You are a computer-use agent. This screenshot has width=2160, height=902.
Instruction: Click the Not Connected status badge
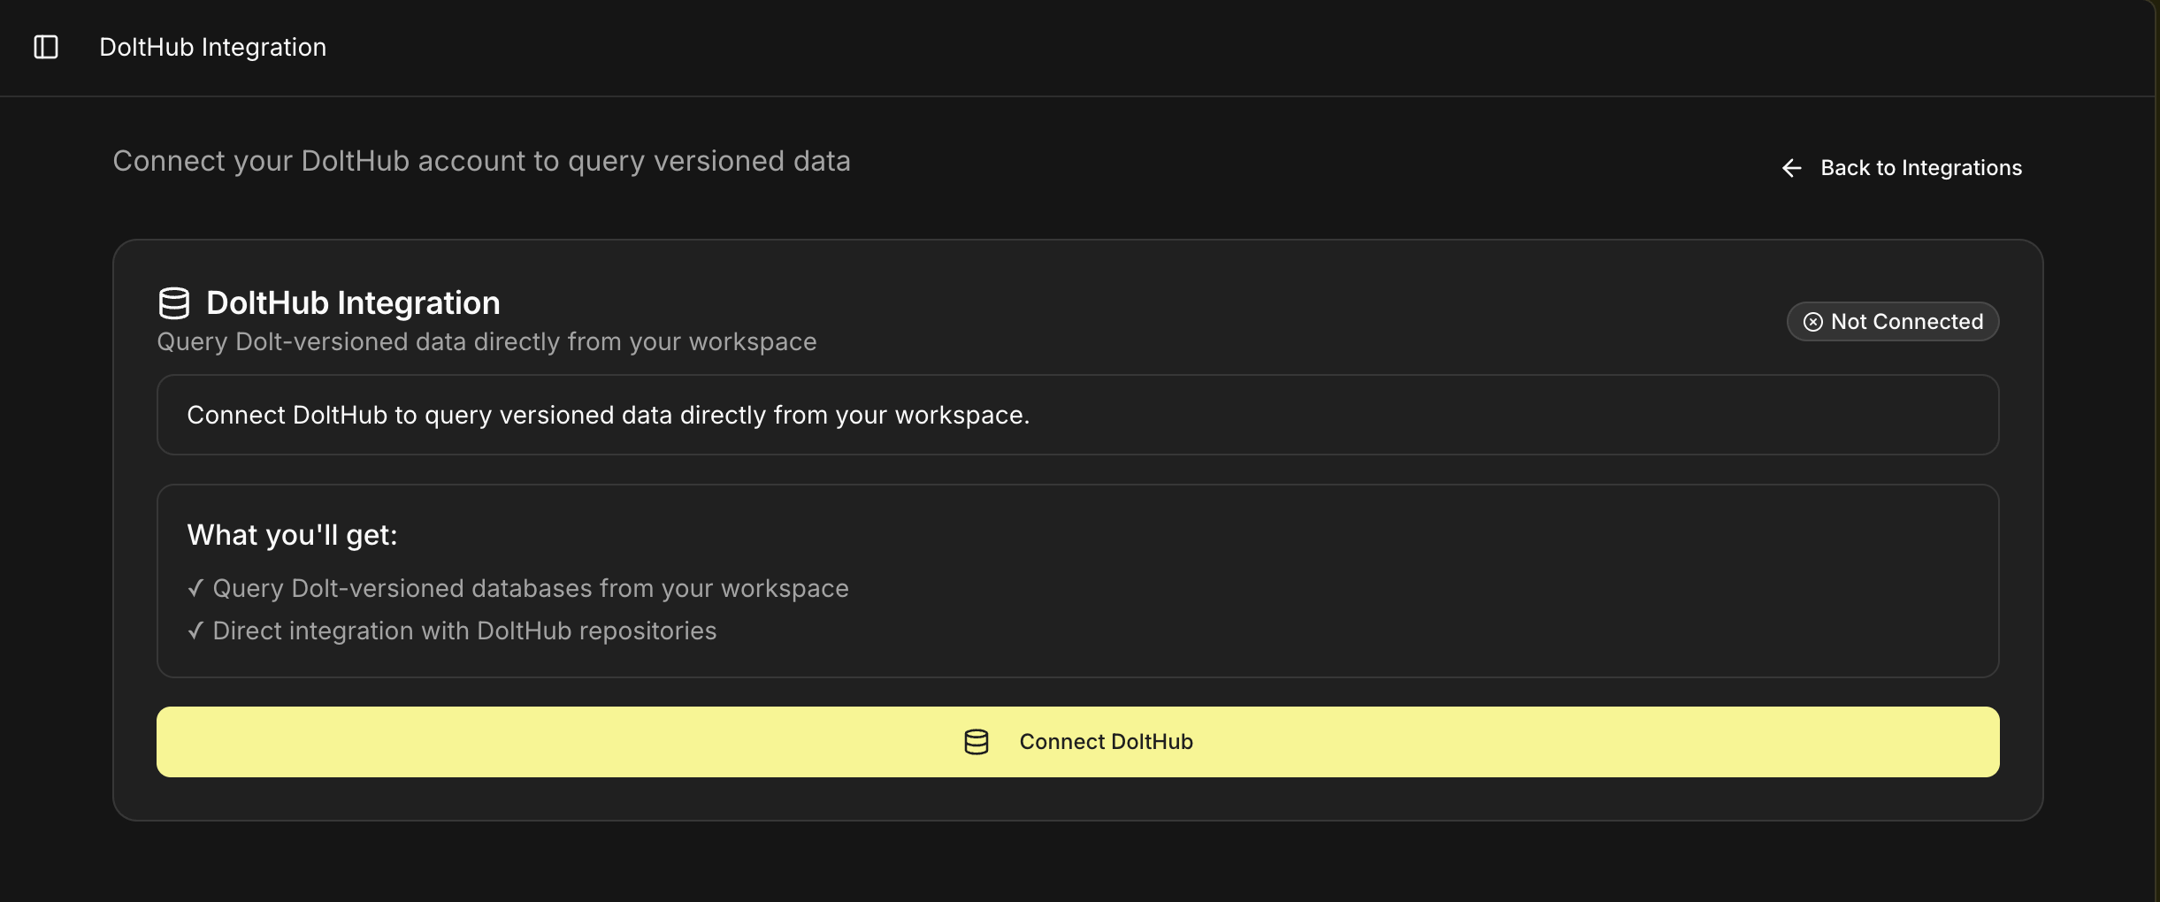click(1893, 321)
